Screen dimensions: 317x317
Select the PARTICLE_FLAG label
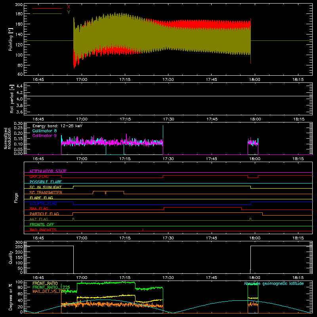tap(44, 214)
